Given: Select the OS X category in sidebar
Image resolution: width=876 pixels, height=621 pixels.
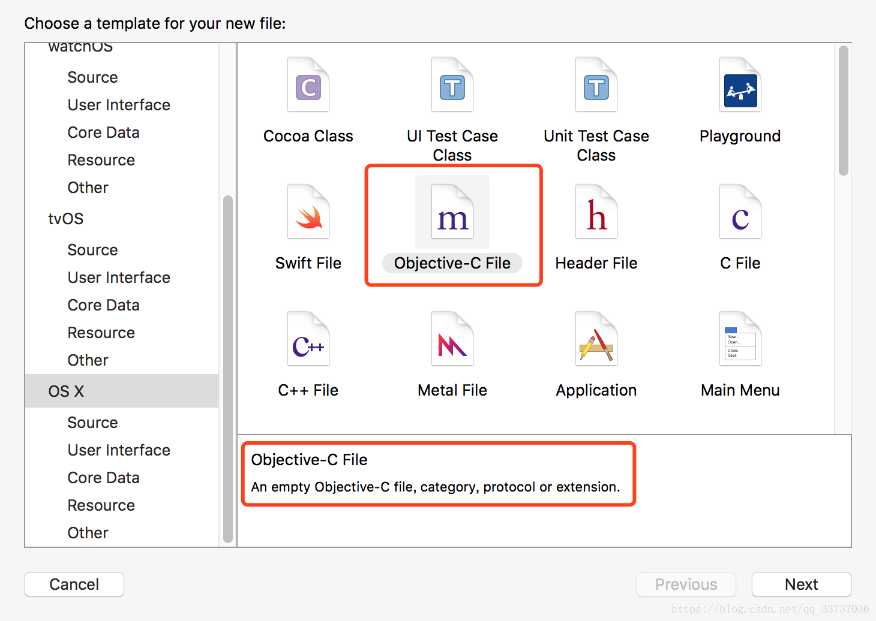Looking at the screenshot, I should pyautogui.click(x=66, y=391).
